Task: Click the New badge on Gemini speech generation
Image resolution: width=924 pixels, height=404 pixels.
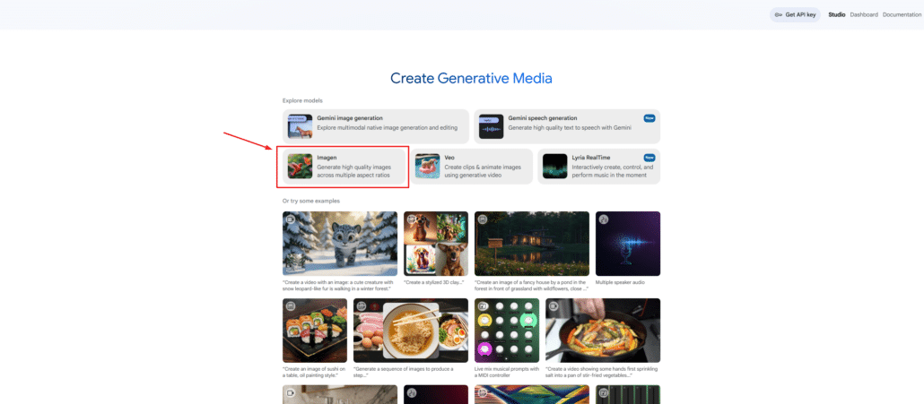Action: tap(649, 118)
